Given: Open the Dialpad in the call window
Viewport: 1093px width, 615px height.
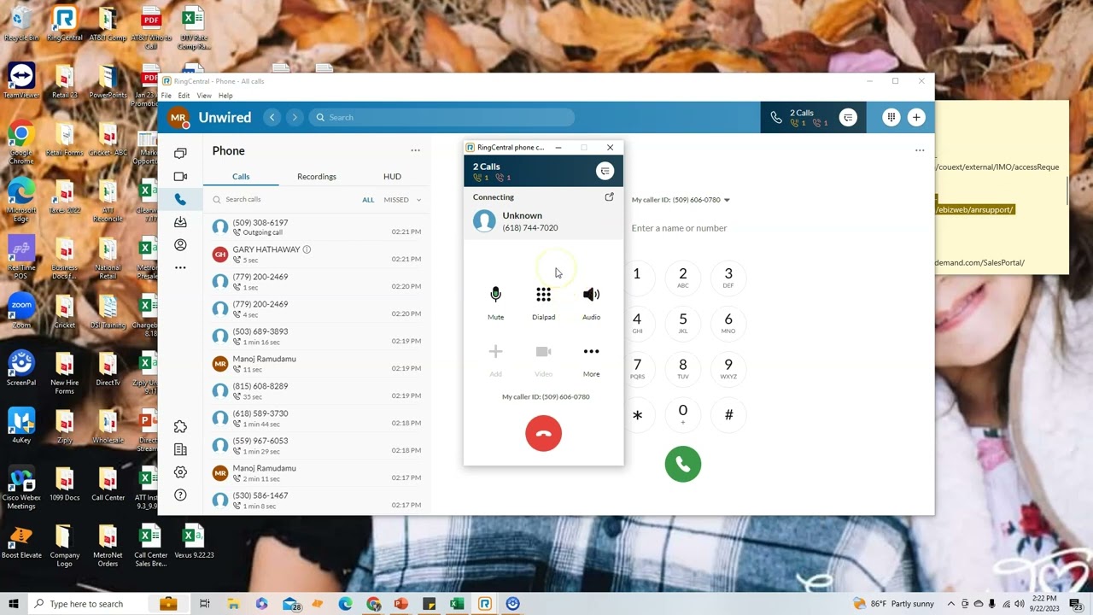Looking at the screenshot, I should 543,302.
